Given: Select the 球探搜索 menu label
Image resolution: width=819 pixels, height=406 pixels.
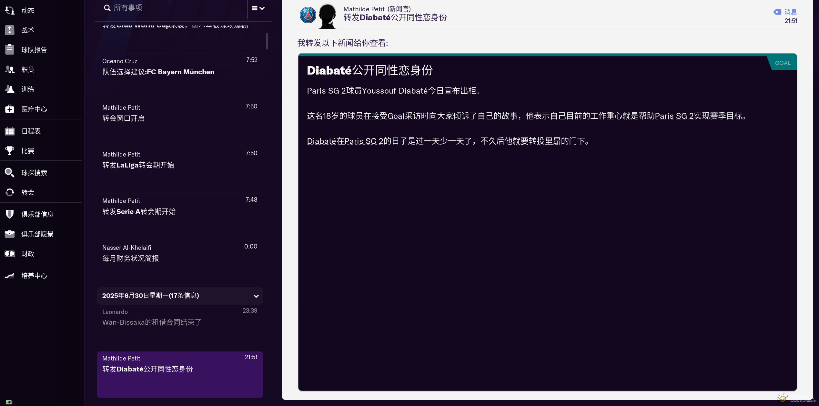Looking at the screenshot, I should (34, 173).
